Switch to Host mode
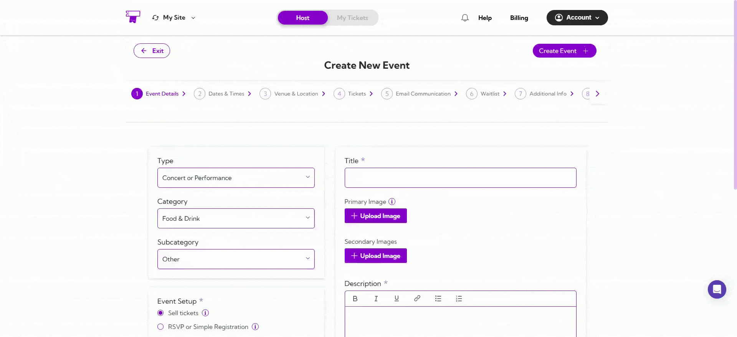The height and width of the screenshot is (337, 737). [303, 18]
